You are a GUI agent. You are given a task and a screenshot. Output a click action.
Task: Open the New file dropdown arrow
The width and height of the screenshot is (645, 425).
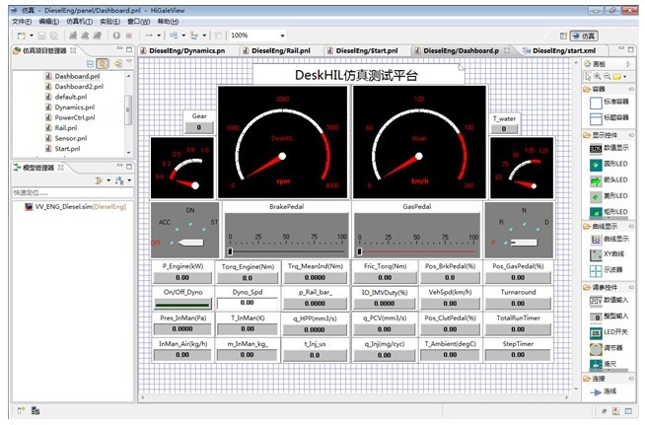32,35
